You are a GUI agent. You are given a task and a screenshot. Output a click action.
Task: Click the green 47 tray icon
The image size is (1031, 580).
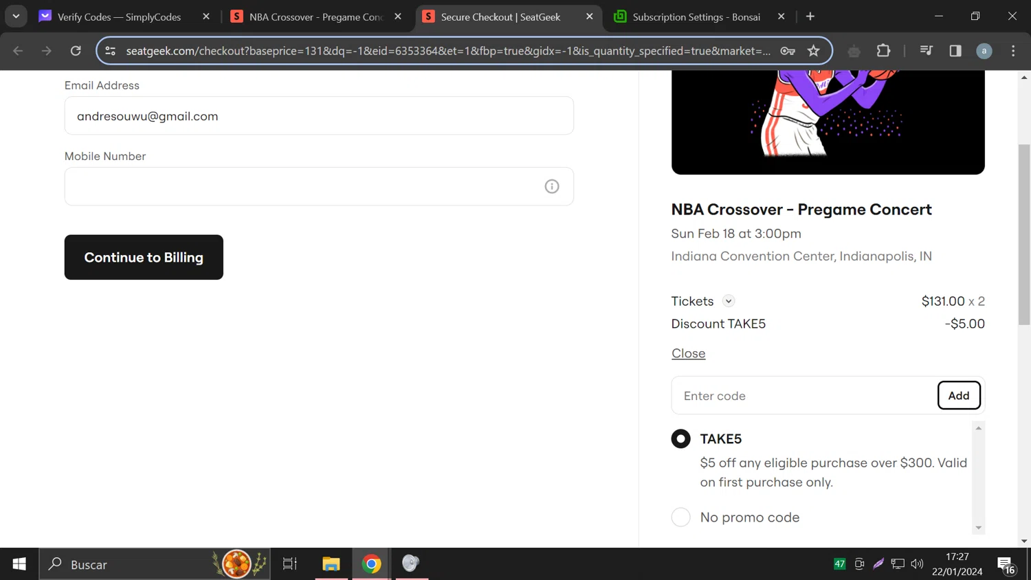pos(840,564)
